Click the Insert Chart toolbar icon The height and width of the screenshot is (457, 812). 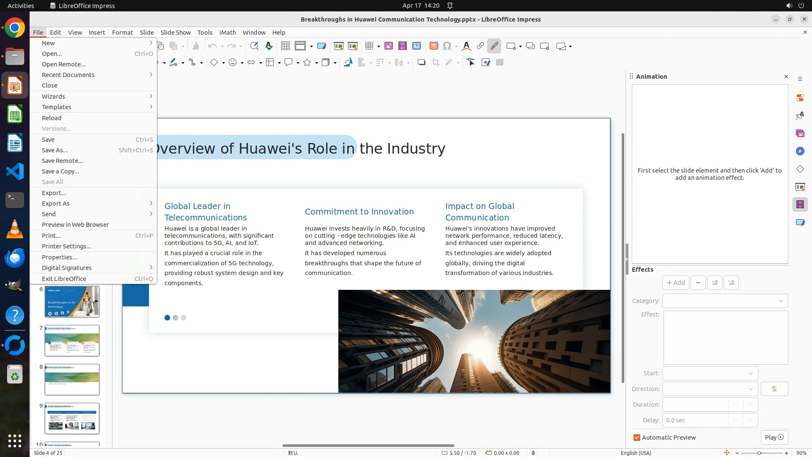point(417,46)
